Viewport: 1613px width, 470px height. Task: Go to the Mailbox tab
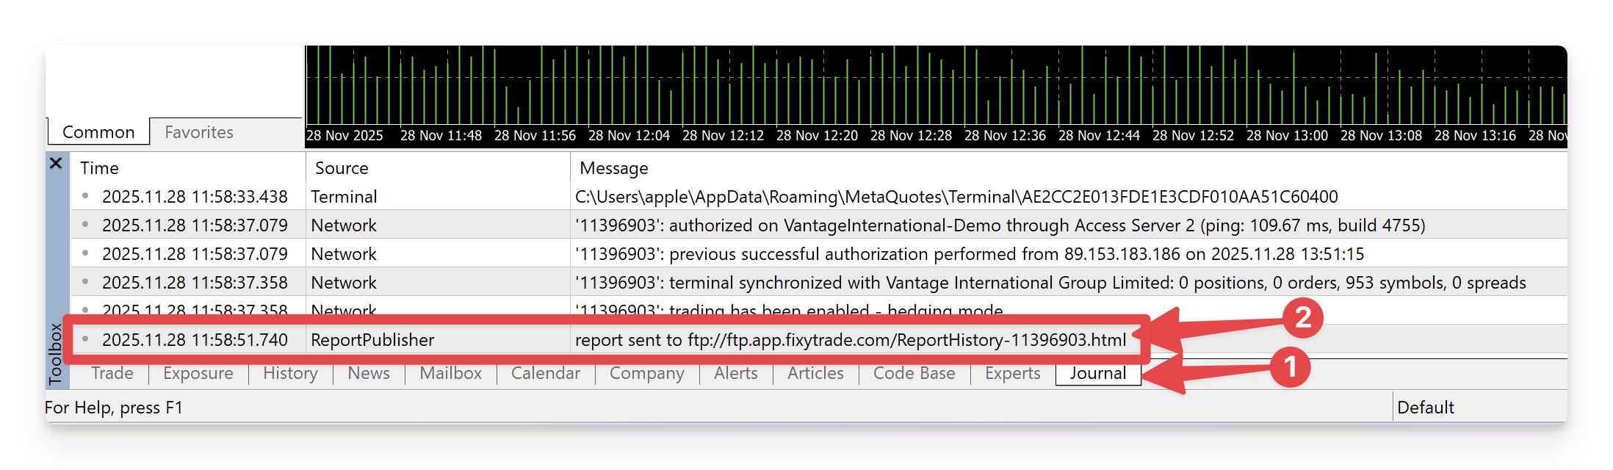pyautogui.click(x=450, y=373)
